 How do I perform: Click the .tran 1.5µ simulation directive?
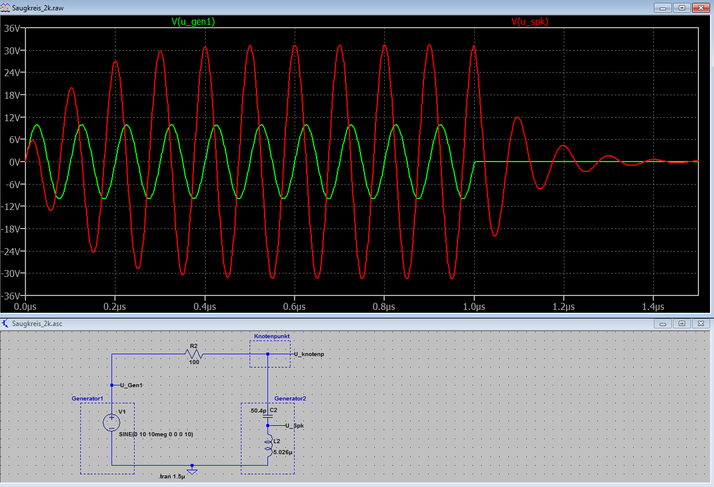point(172,477)
